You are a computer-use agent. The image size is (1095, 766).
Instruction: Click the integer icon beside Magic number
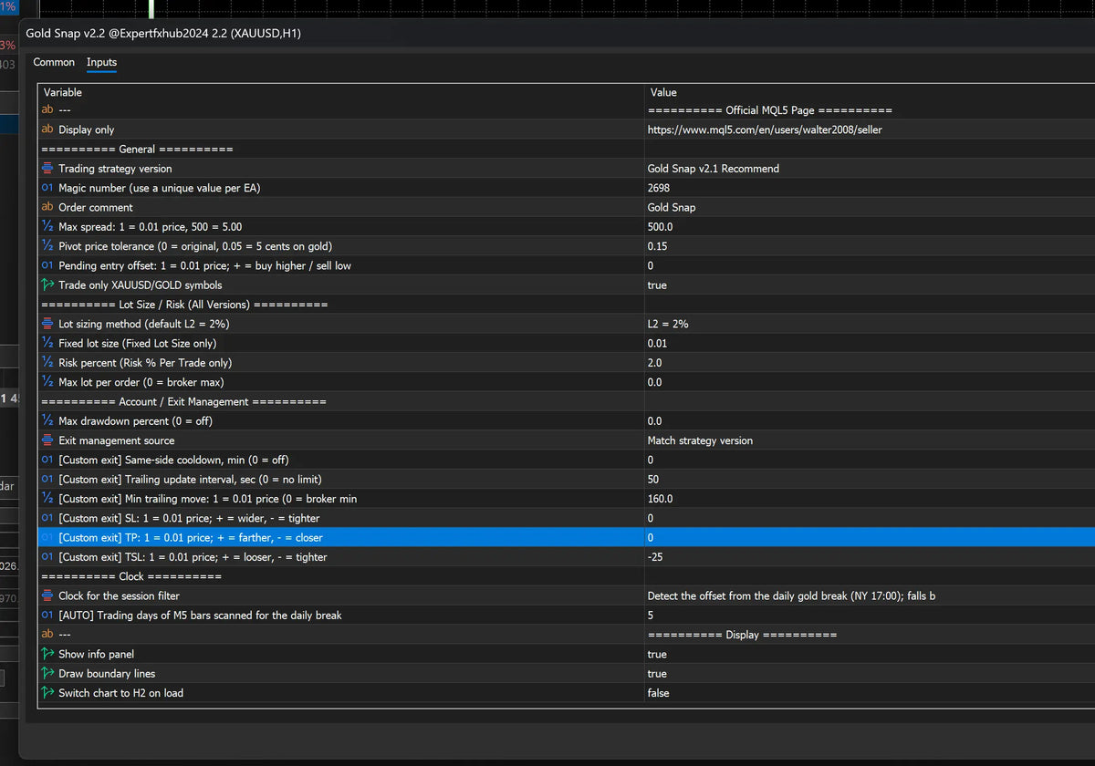tap(47, 188)
